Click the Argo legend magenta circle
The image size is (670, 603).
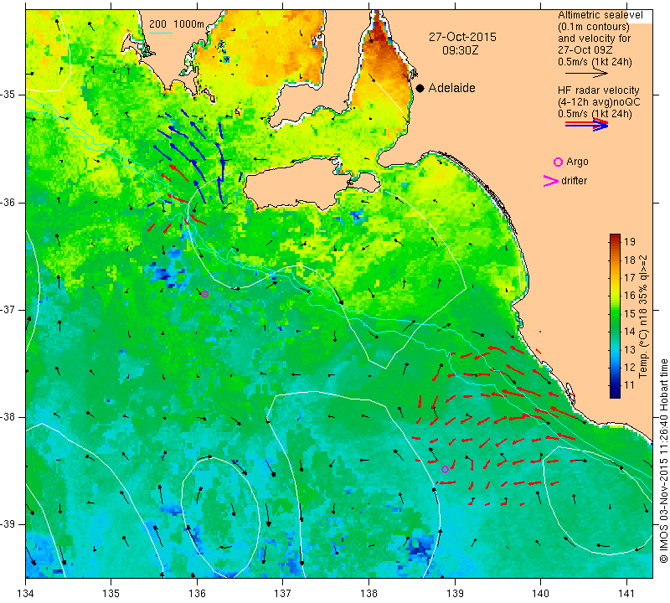tap(558, 162)
